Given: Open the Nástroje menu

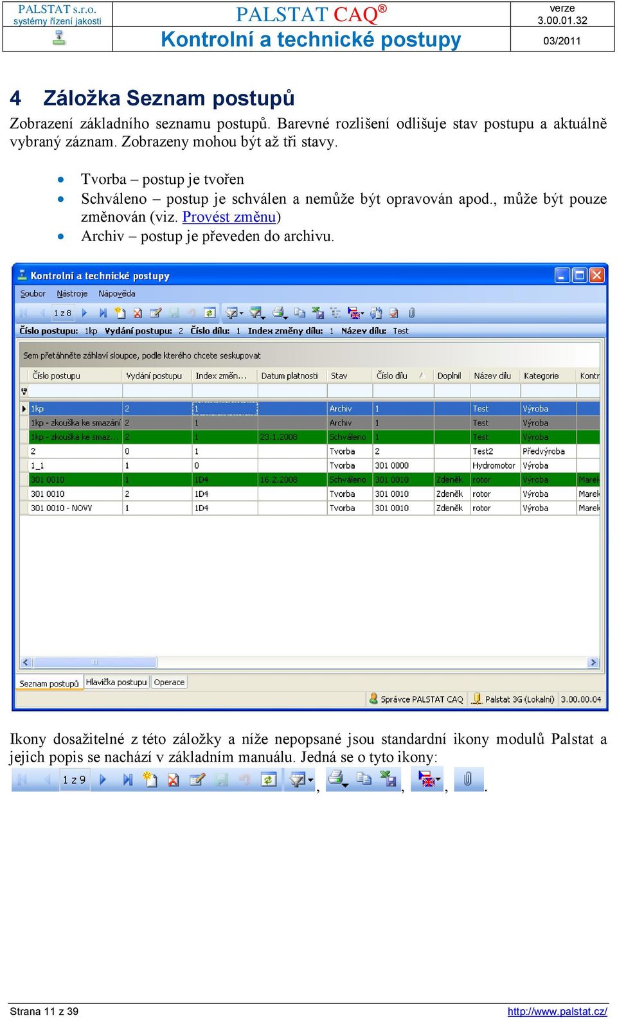Looking at the screenshot, I should [72, 294].
